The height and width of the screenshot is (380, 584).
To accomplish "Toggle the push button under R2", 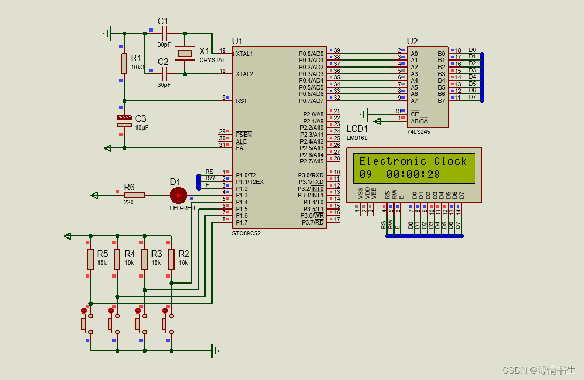I will click(x=168, y=324).
